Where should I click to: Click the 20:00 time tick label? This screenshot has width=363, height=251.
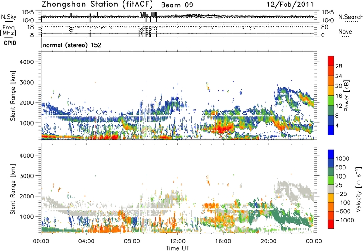pos(269,241)
